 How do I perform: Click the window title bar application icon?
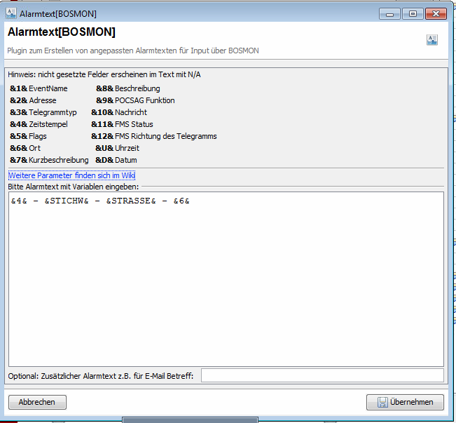click(x=11, y=13)
